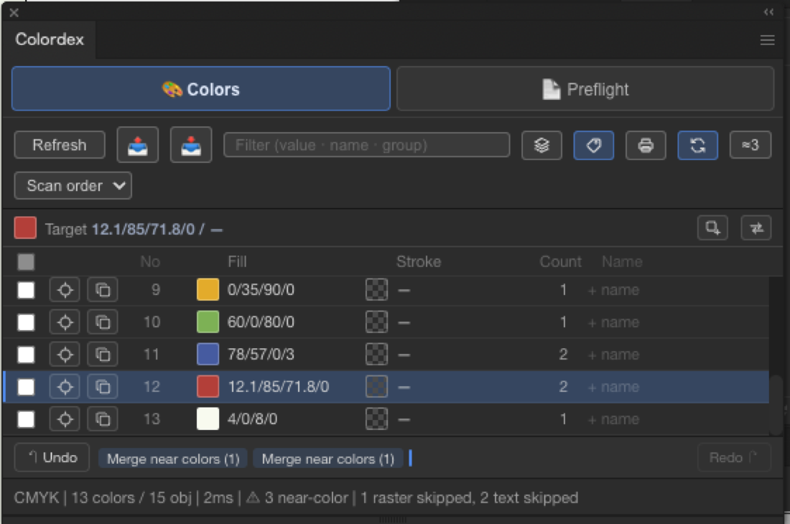Screen dimensions: 790x524
Task: Click the orange 0/35/90/0 fill swatch
Action: (x=208, y=289)
